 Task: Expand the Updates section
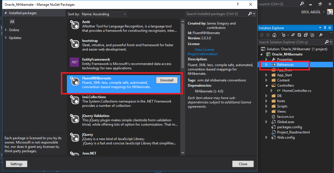6,38
